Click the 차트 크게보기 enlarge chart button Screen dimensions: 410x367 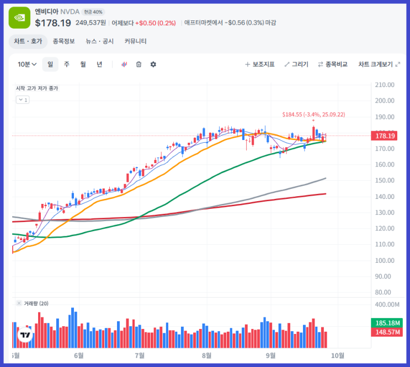[379, 64]
